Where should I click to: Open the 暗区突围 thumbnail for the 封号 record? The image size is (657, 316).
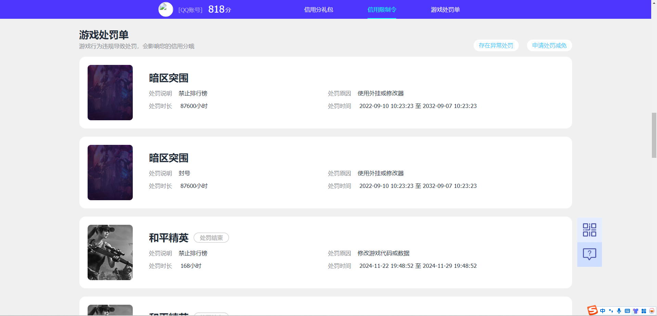pyautogui.click(x=110, y=173)
